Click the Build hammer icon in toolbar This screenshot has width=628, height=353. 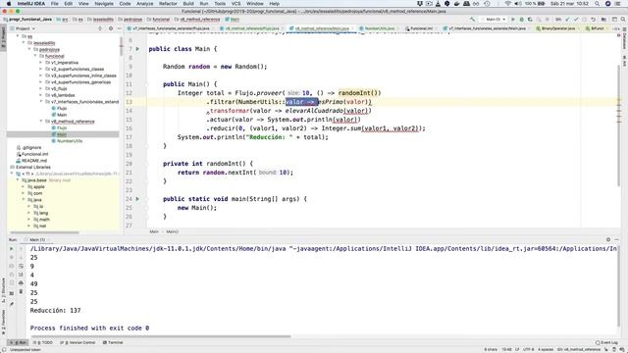point(473,20)
